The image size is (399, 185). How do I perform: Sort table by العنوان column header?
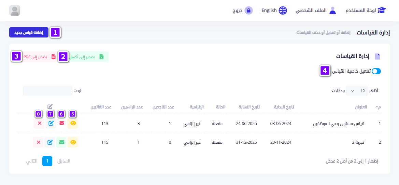point(361,107)
